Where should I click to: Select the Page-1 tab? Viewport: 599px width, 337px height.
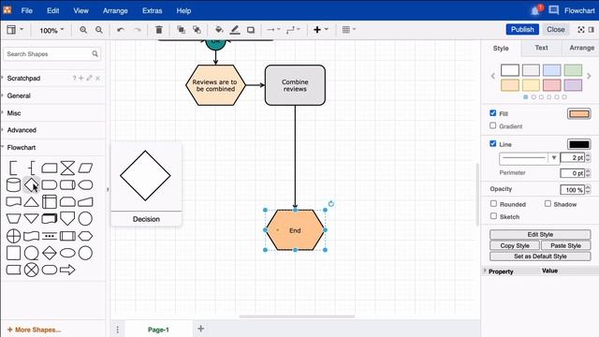[x=158, y=330]
